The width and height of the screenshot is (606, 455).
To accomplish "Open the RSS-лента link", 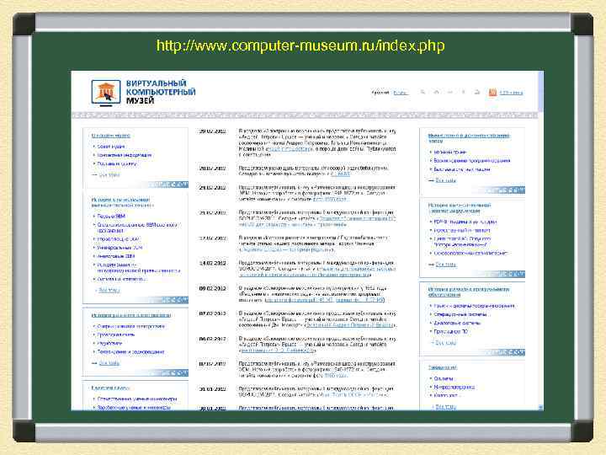I will (511, 93).
